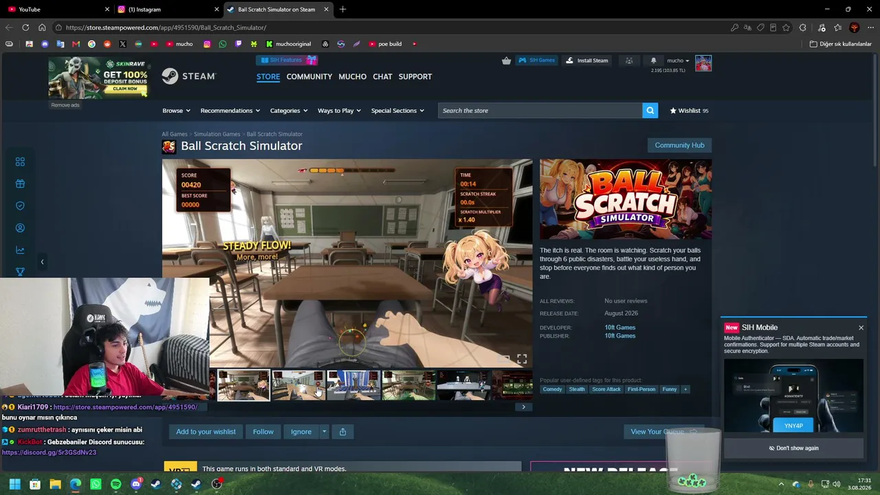Open Twitch bookmark in bookmarks bar
This screenshot has height=495, width=880.
pyautogui.click(x=239, y=44)
